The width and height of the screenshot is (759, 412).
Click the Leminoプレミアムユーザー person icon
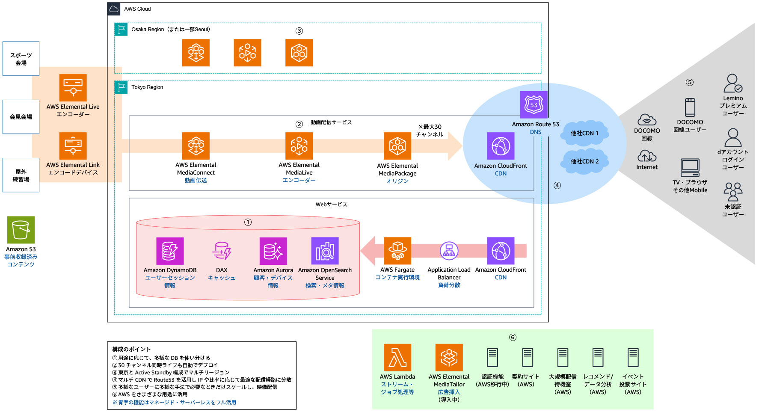[733, 83]
